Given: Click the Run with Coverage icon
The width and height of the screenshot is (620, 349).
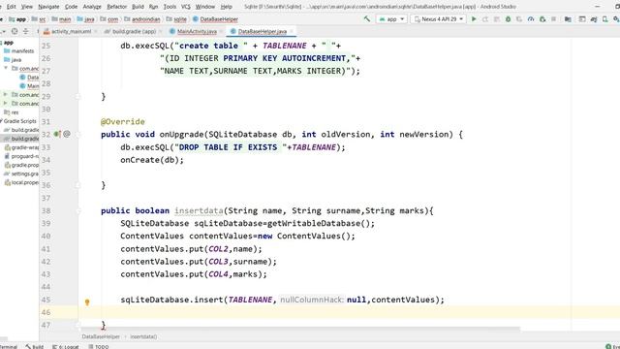Looking at the screenshot, I should [519, 19].
